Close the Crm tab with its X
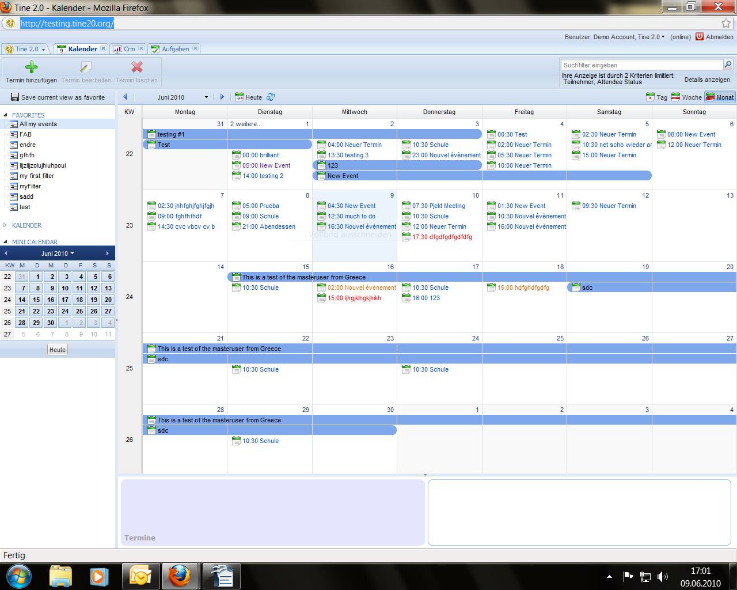 (x=142, y=48)
